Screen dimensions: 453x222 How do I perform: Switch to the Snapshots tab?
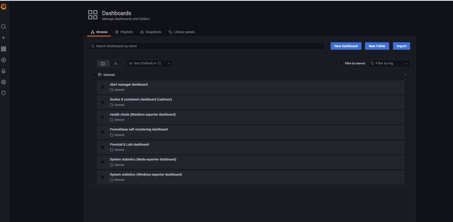click(x=151, y=32)
